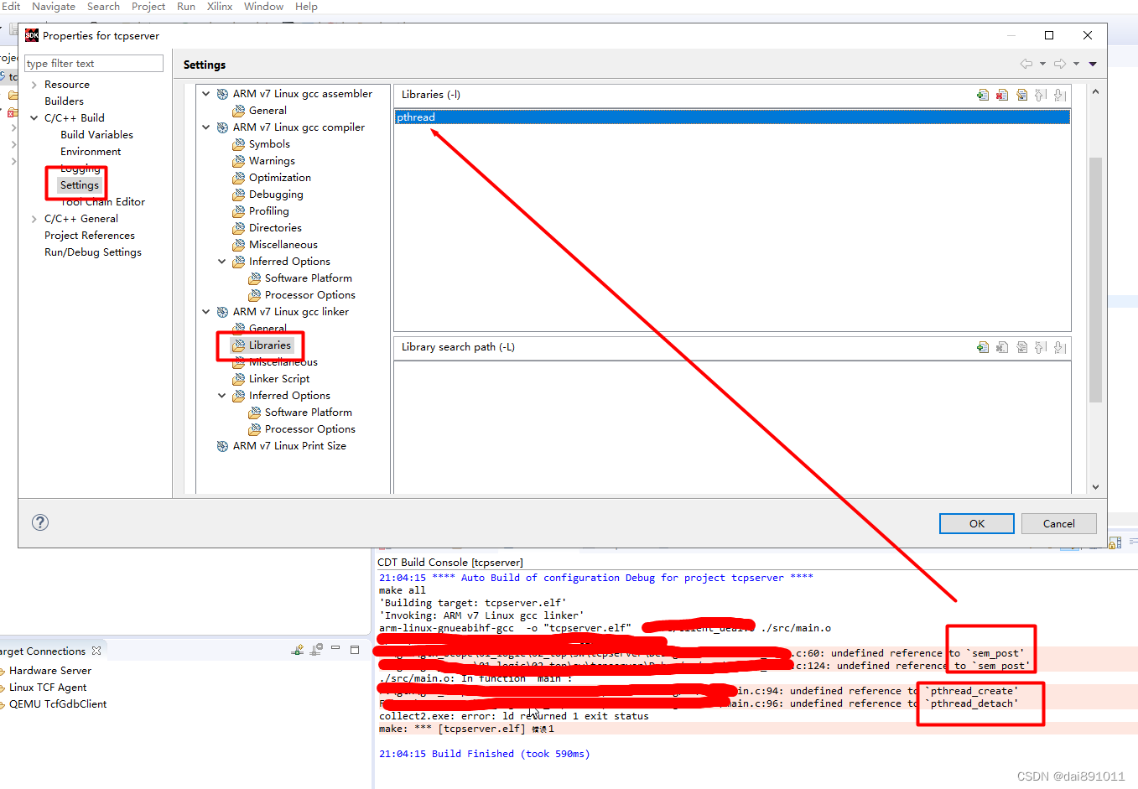Open back history dropdown arrow
This screenshot has height=789, width=1138.
click(x=1042, y=64)
